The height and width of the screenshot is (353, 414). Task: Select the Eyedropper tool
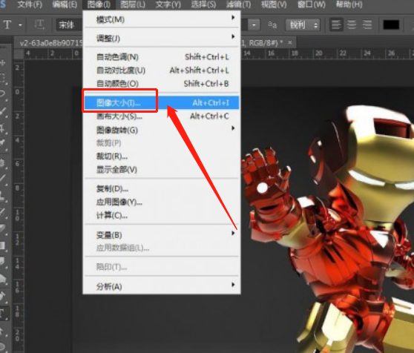(4, 144)
